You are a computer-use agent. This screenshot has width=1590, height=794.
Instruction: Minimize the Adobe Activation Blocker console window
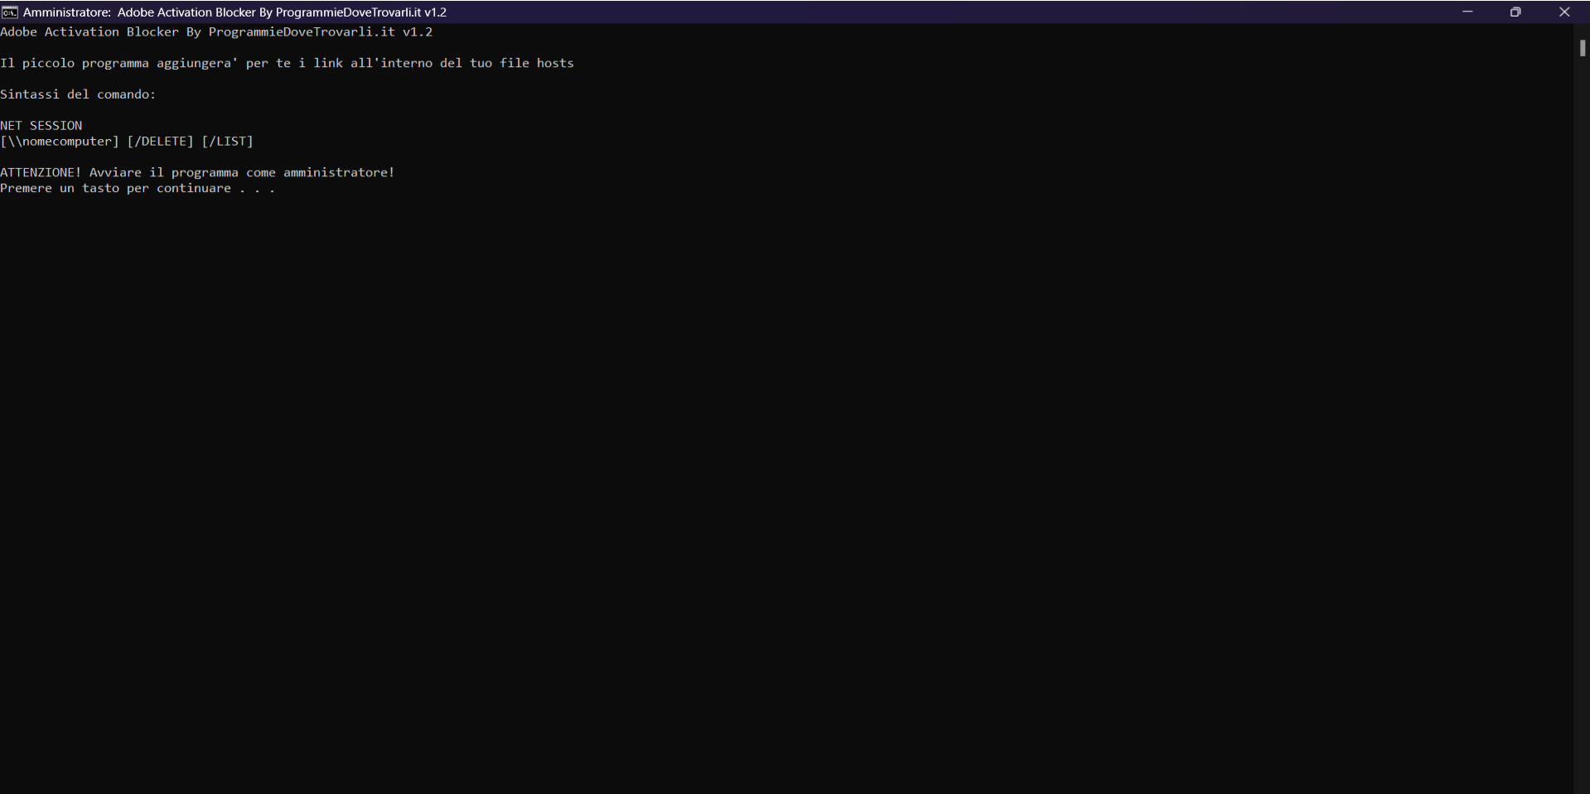tap(1467, 12)
